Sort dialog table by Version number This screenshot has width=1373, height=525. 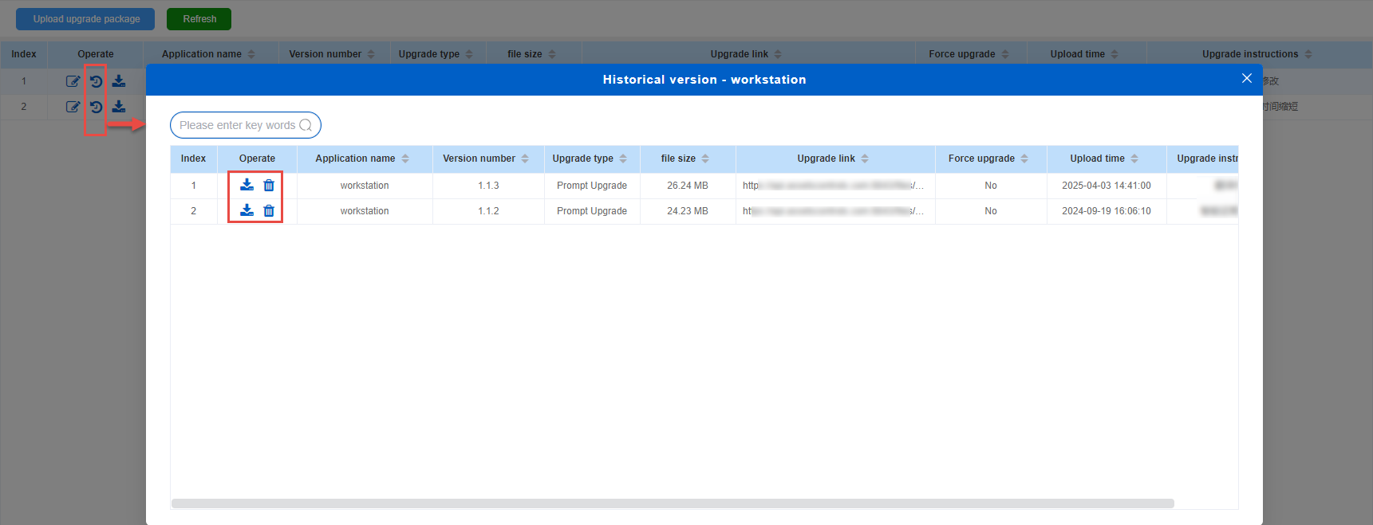525,159
